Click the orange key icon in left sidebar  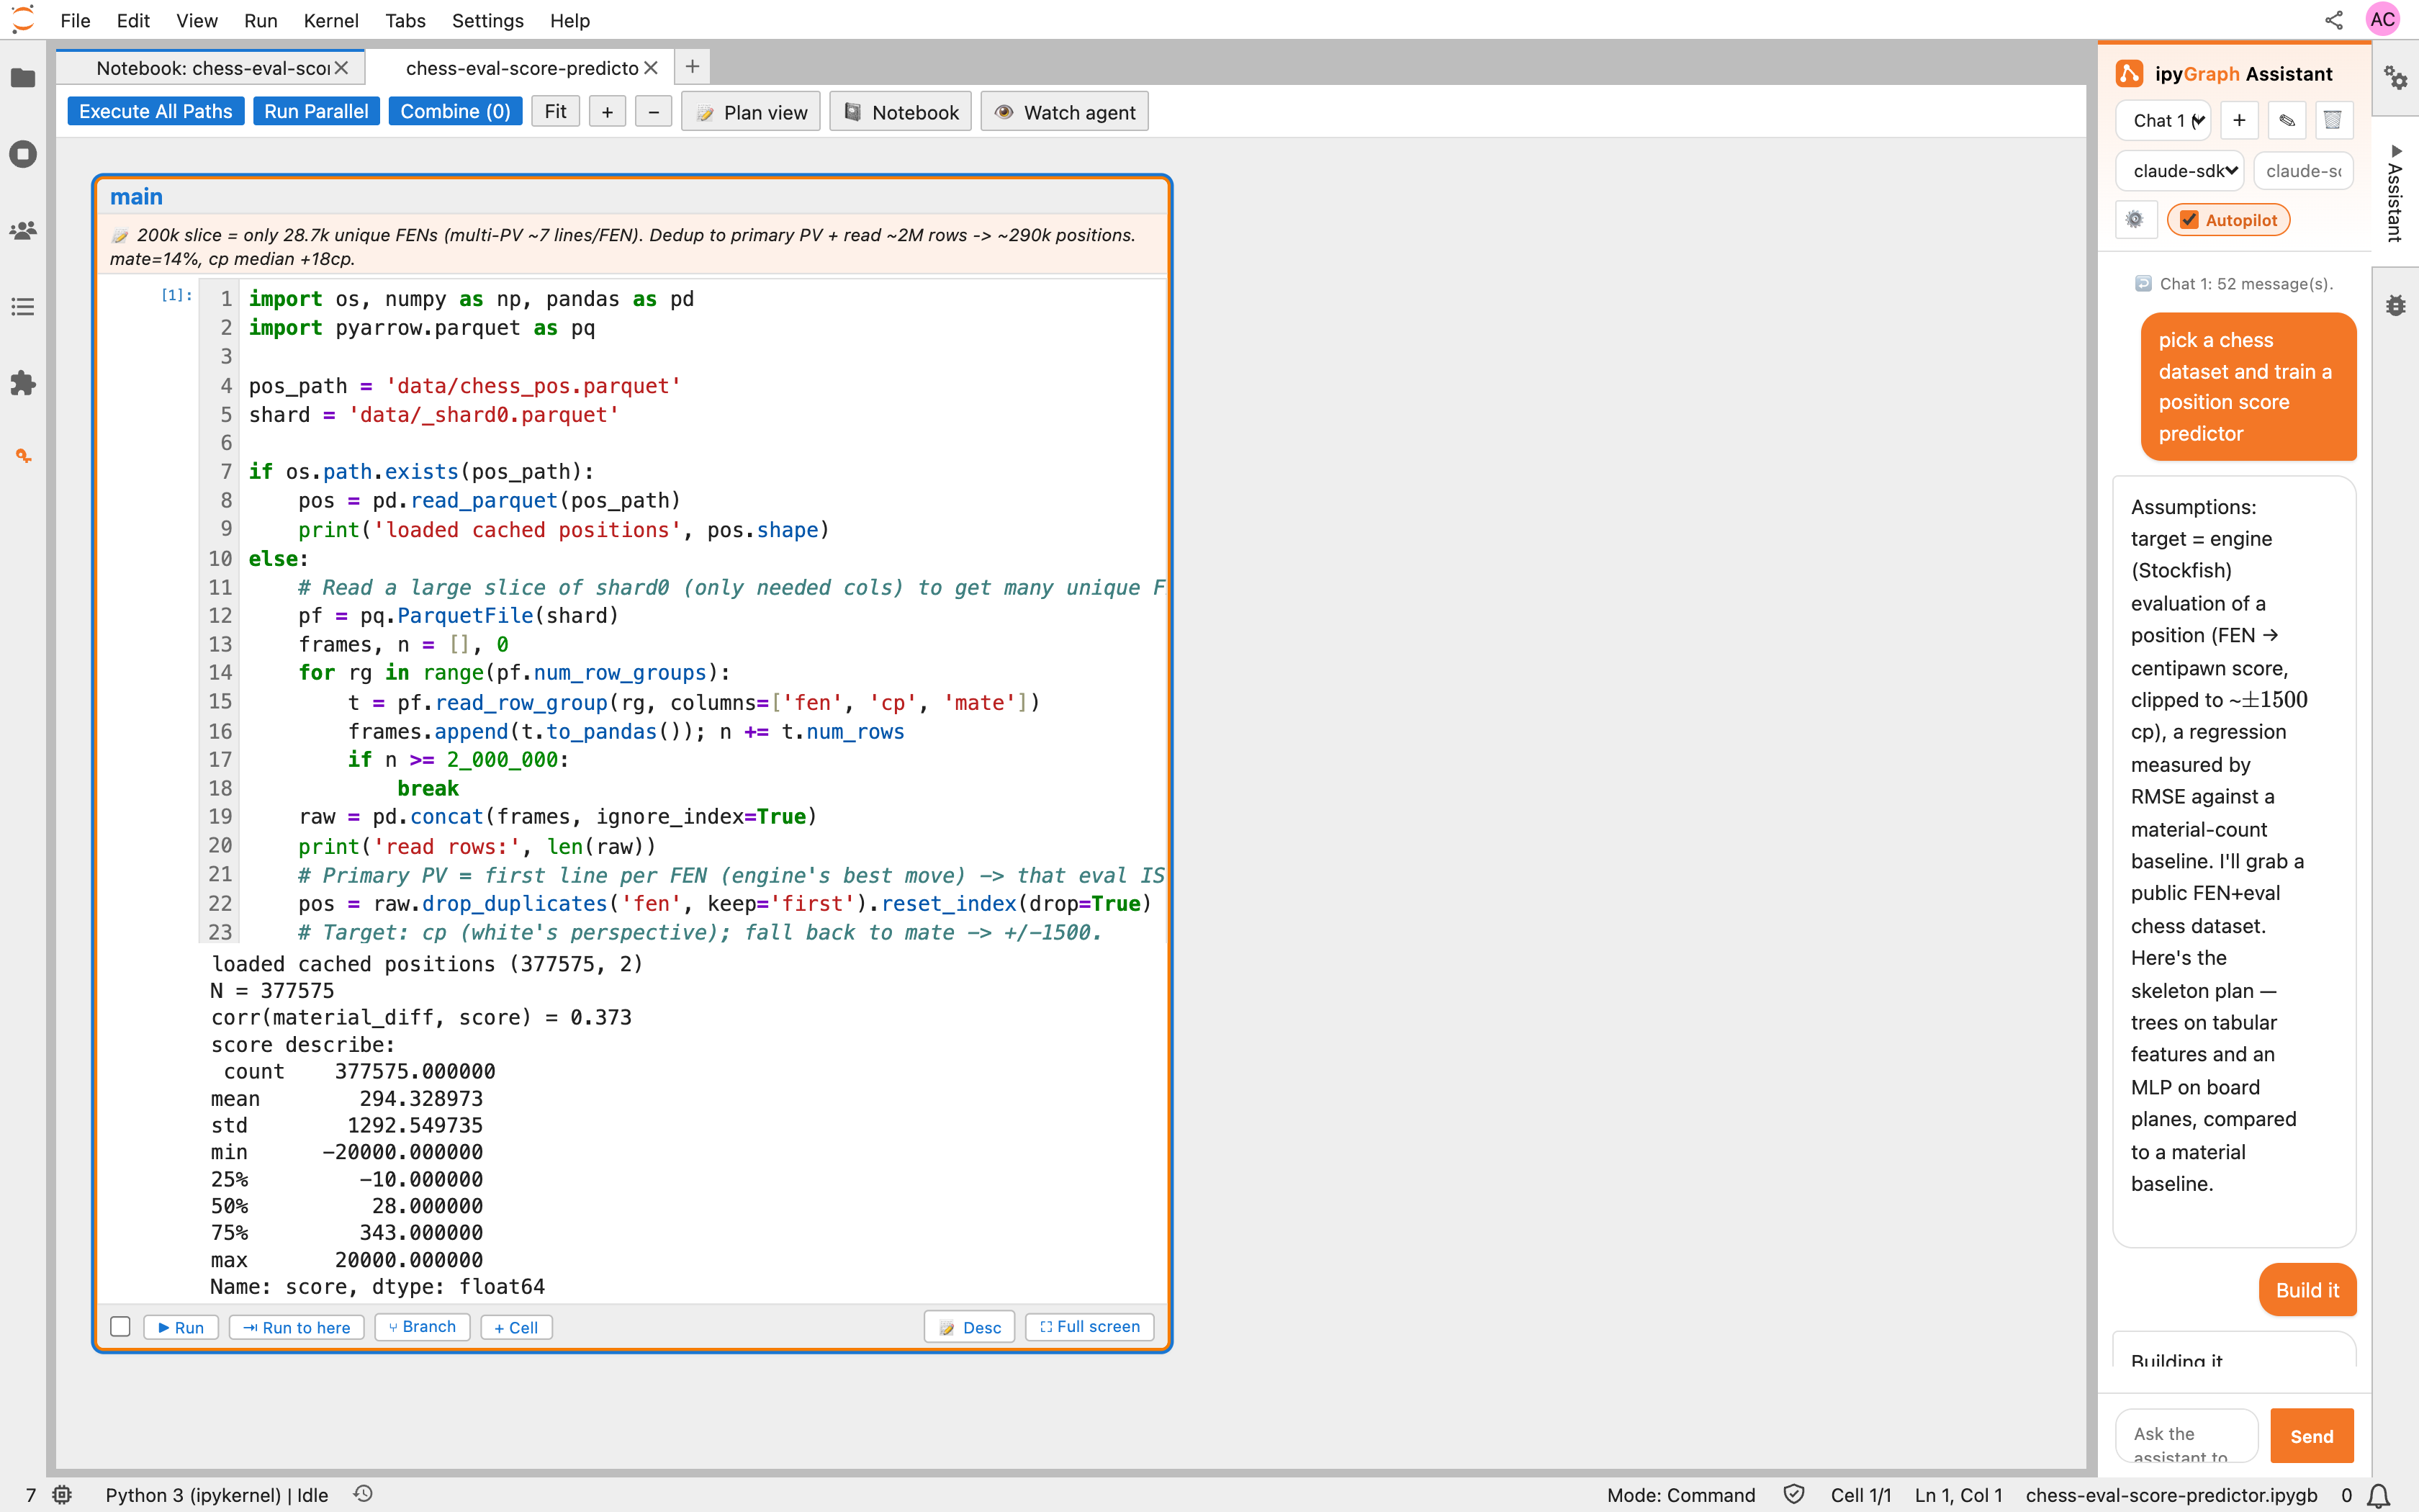click(23, 456)
